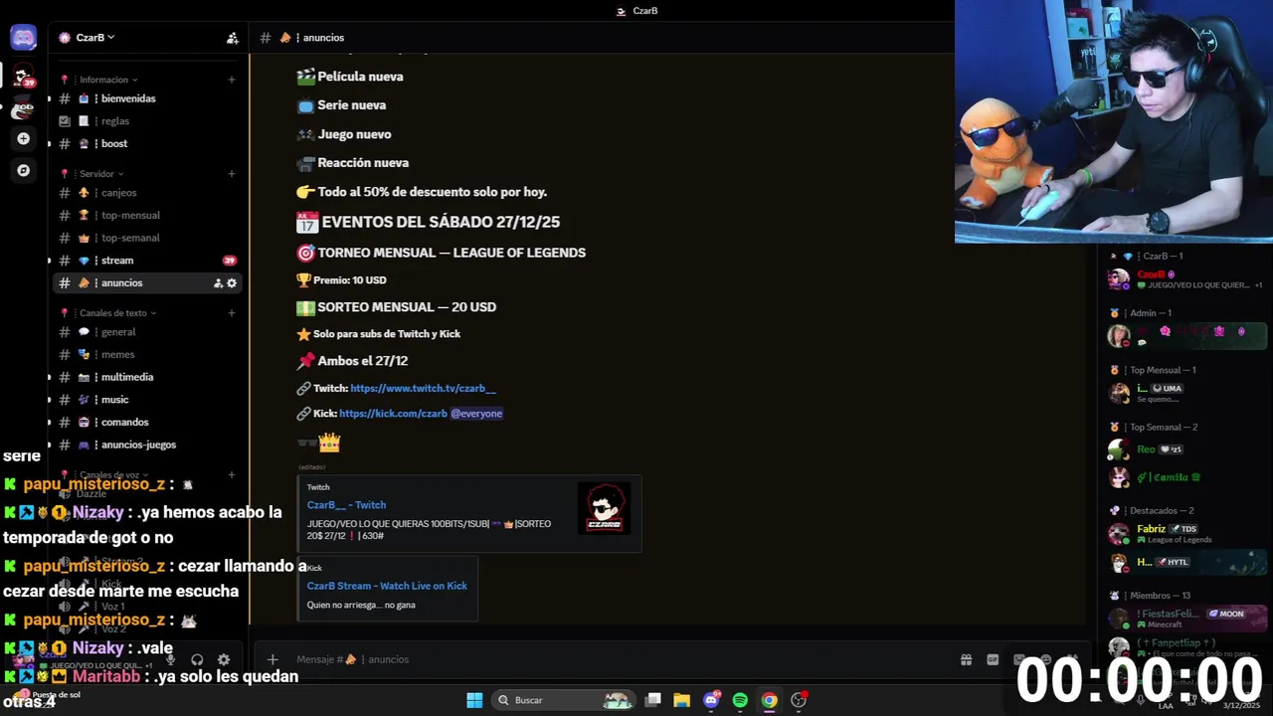Open CzarB Stream Watch Live on Kick
Viewport: 1273px width, 716px height.
[x=387, y=586]
